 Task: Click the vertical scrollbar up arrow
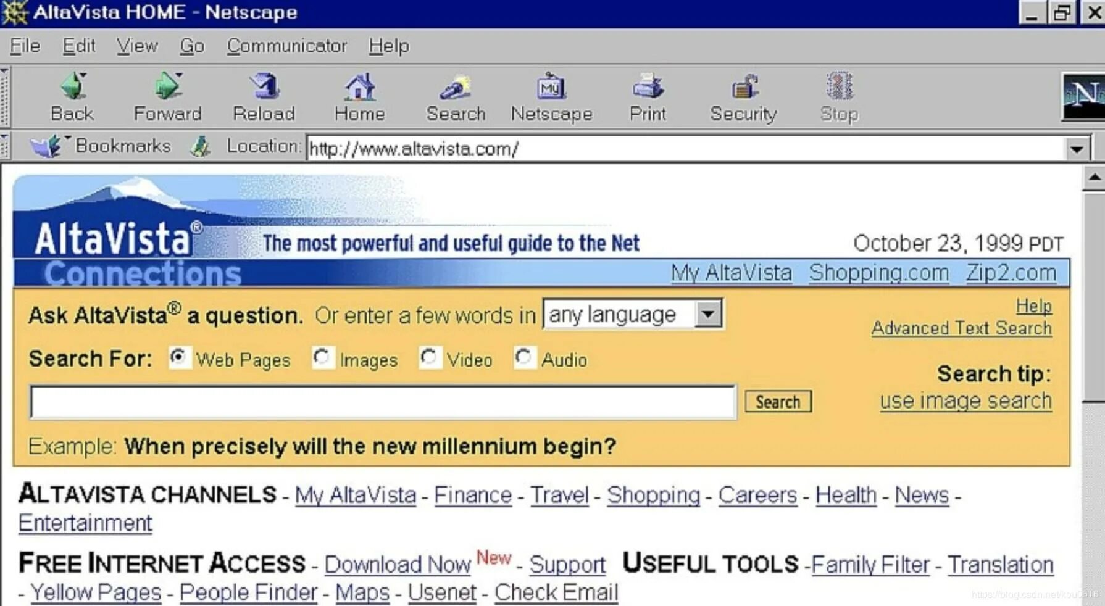tap(1094, 178)
